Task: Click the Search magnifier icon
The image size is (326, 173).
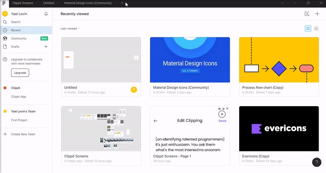Action: pyautogui.click(x=5, y=22)
